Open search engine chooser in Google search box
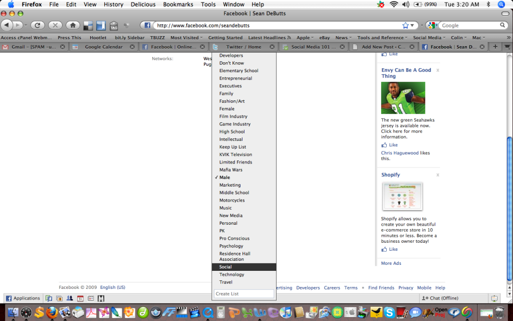 coord(433,25)
